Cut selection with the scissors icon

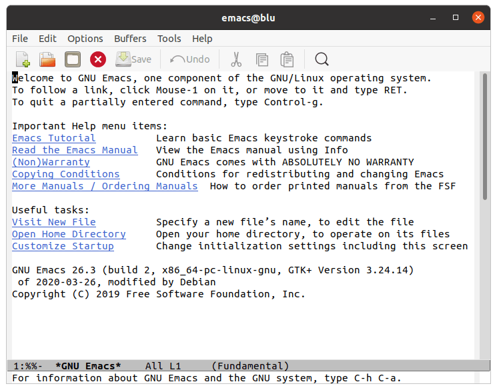(x=236, y=59)
